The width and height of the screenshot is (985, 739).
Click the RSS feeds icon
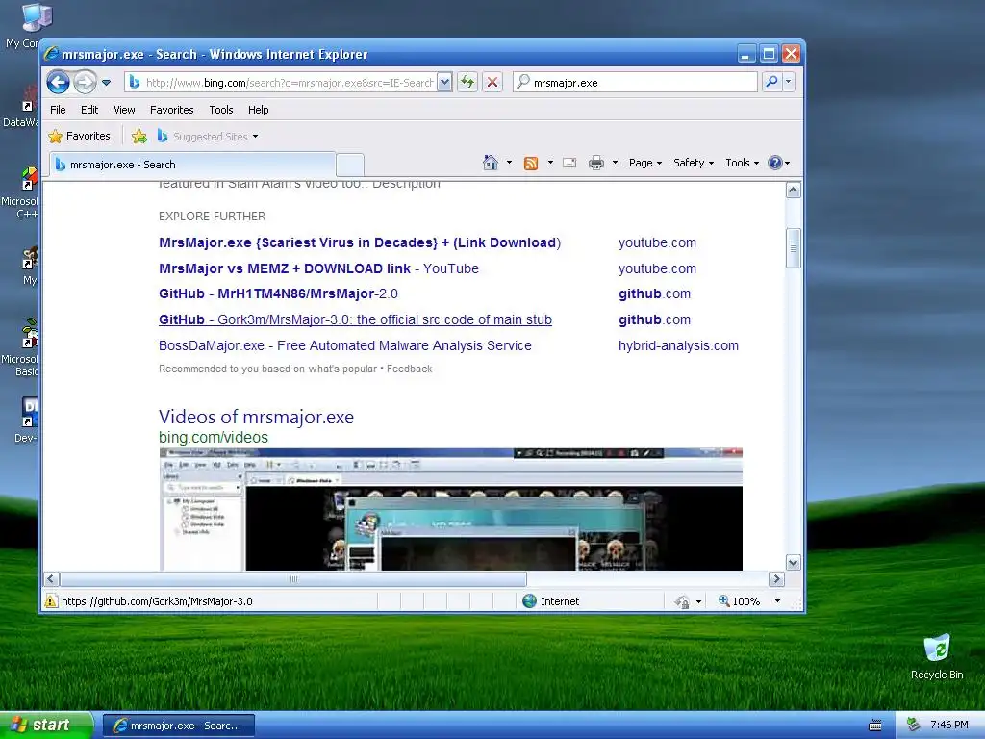pyautogui.click(x=531, y=164)
